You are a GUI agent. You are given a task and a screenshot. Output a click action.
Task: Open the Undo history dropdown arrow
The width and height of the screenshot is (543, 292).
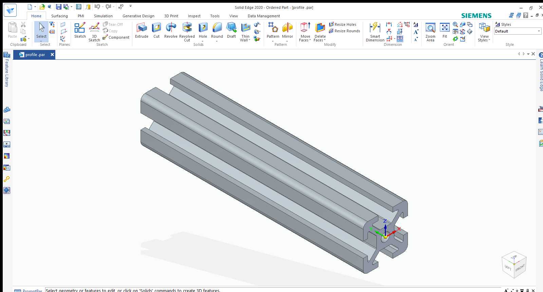point(102,7)
